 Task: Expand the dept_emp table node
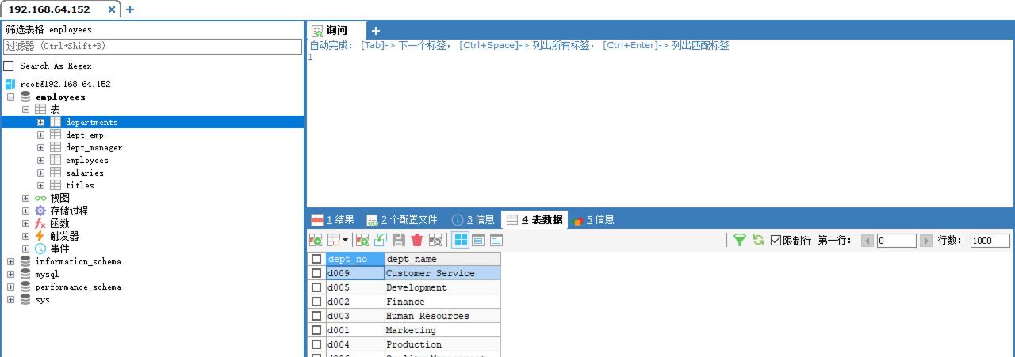(x=40, y=135)
